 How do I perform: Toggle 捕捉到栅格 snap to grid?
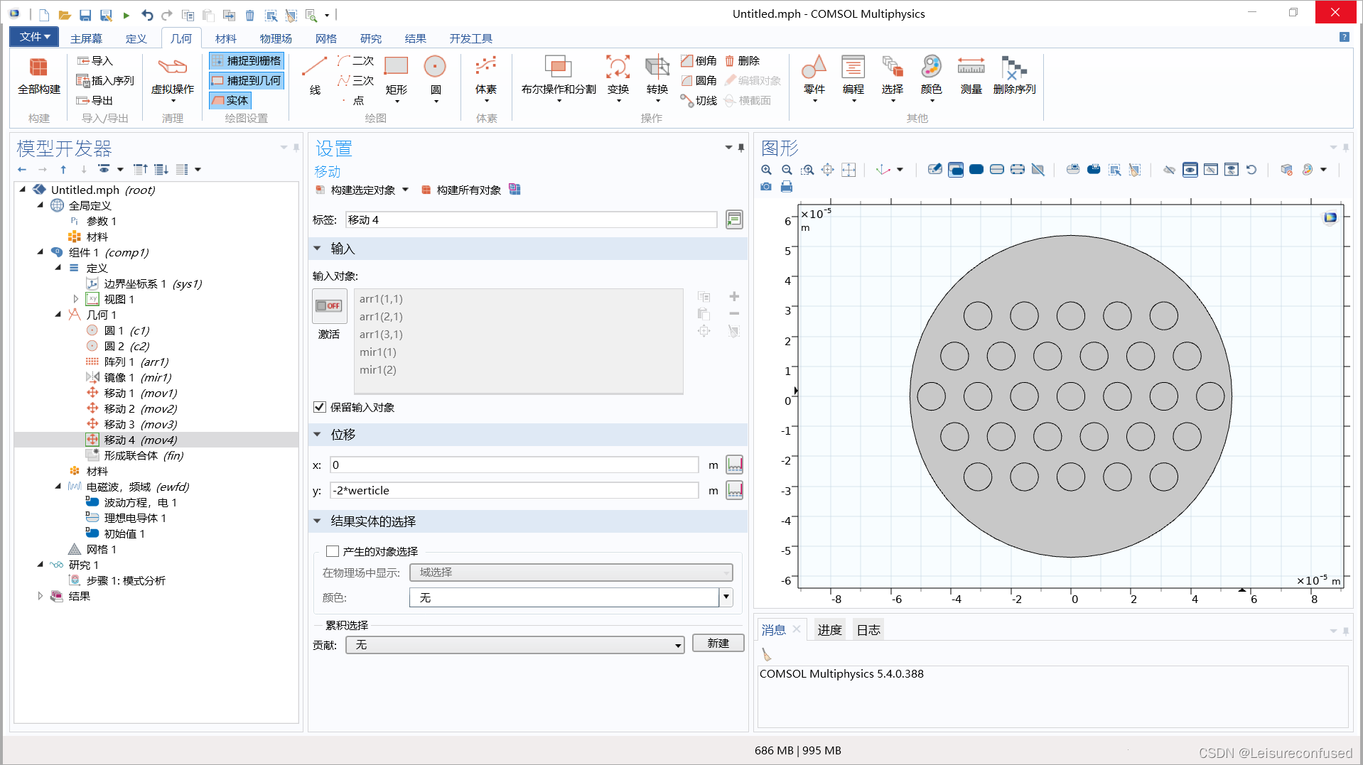click(x=247, y=61)
